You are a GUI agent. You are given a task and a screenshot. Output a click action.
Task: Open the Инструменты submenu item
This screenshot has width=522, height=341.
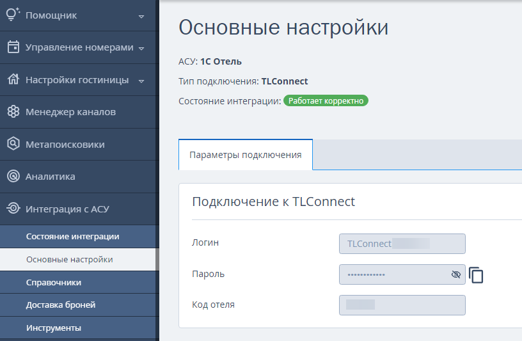(54, 328)
